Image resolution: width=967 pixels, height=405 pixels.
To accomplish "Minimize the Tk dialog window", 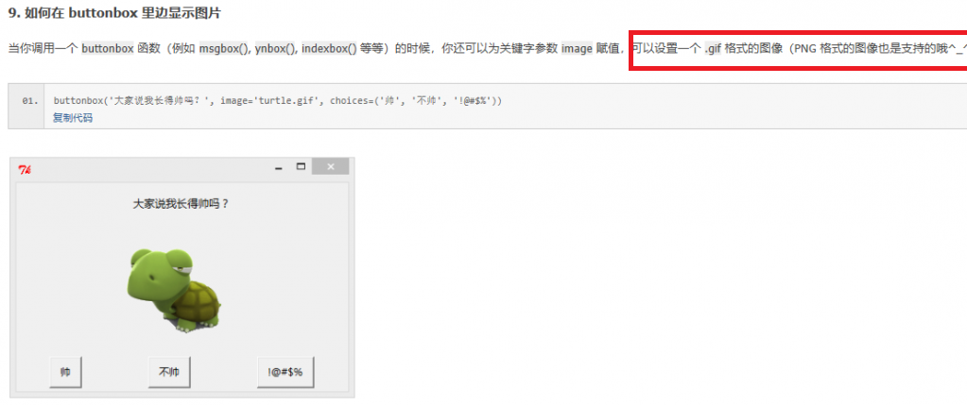I will click(x=278, y=167).
